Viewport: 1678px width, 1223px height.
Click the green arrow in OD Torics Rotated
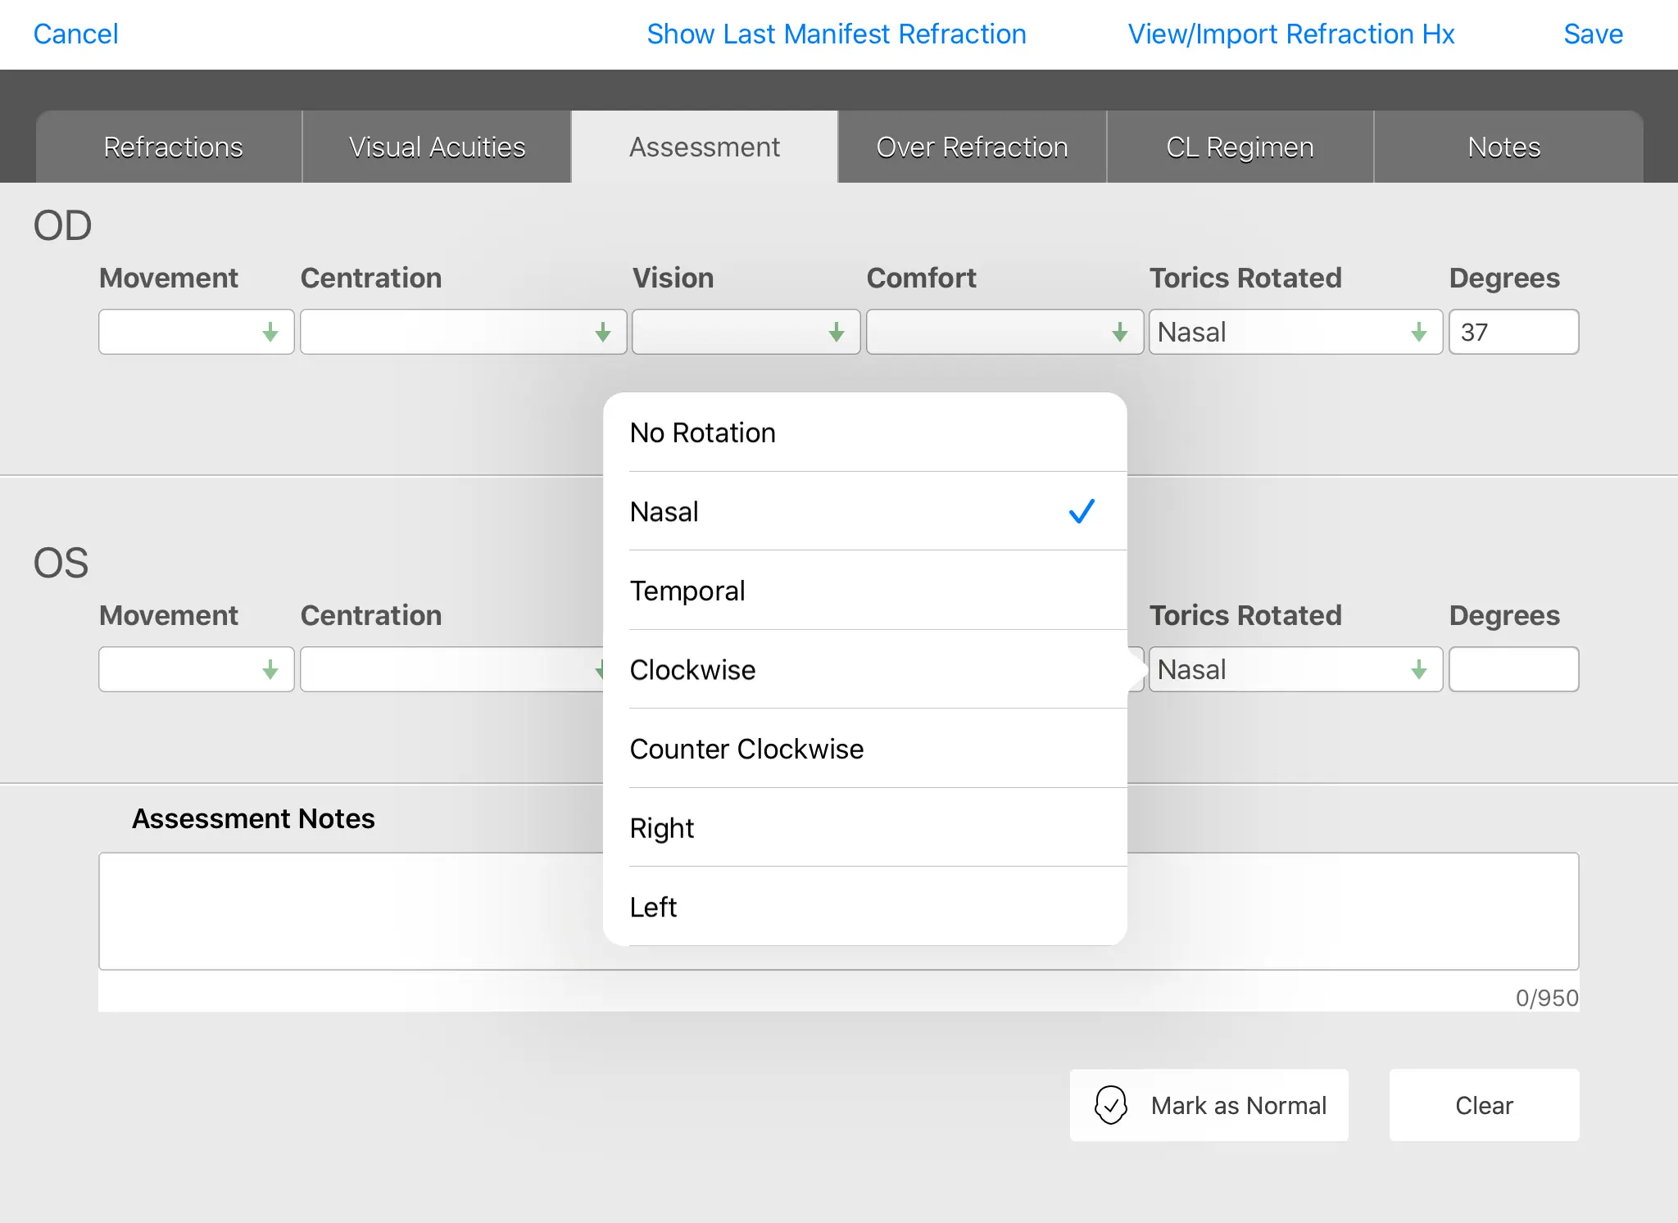pyautogui.click(x=1419, y=332)
